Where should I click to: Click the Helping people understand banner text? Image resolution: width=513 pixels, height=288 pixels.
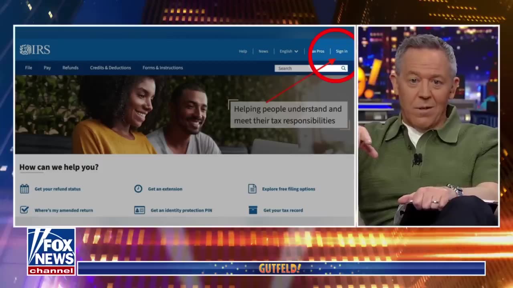[x=288, y=114]
